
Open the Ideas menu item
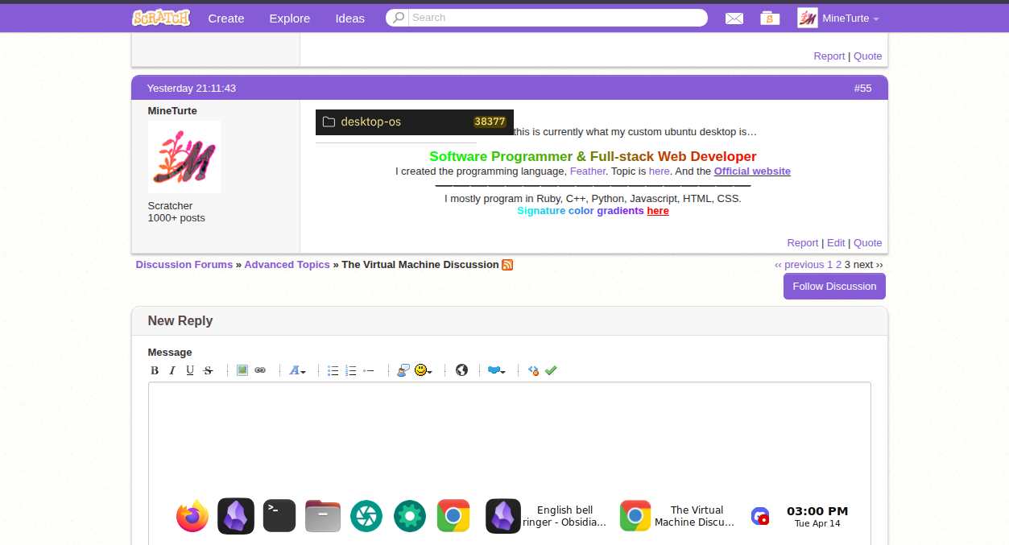[x=350, y=18]
